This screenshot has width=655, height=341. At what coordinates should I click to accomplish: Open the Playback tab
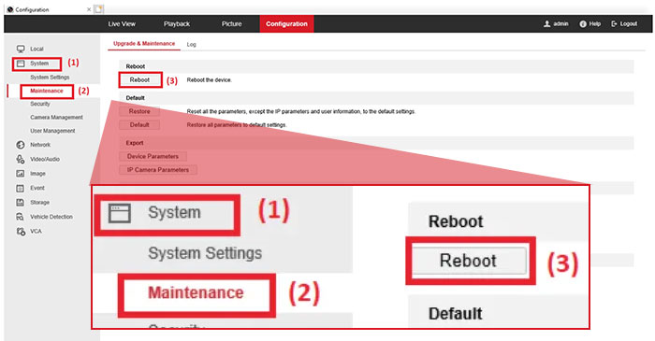177,23
